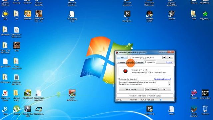Screen dimensions: 213x120
Task: Open Дом. страница button
Action: (152, 89)
